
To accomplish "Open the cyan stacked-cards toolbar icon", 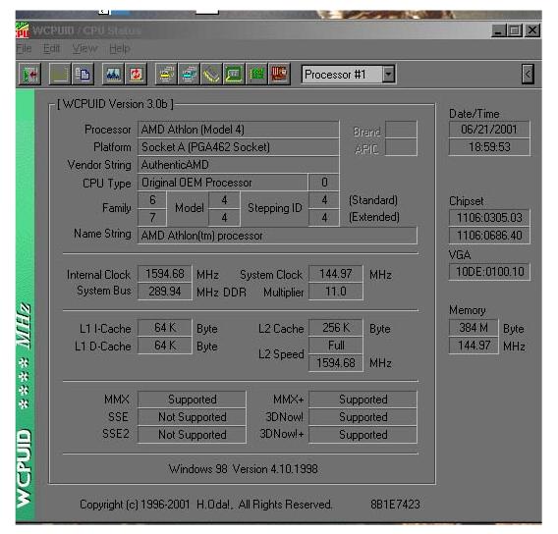I will [189, 75].
